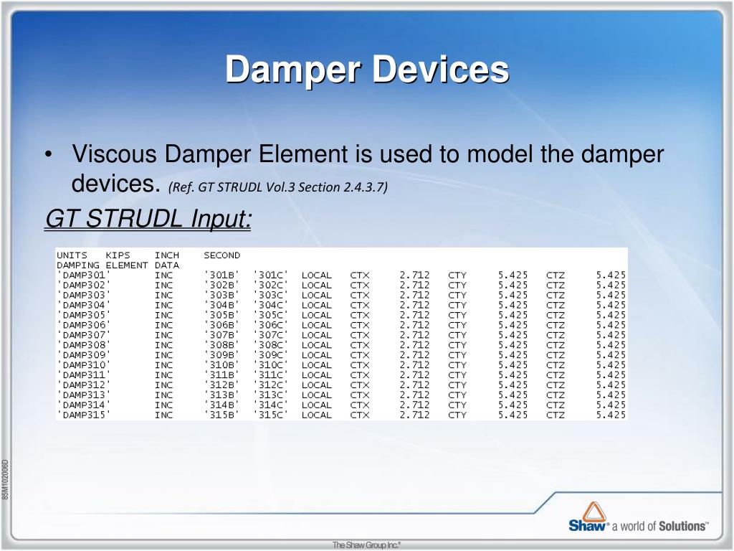Click the 'DAMP313' element name
Viewport: 734px width, 551px height.
tap(84, 395)
